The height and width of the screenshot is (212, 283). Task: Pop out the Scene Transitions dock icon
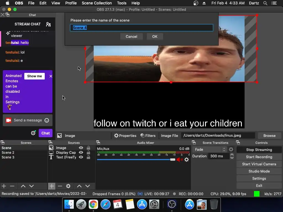pyautogui.click(x=194, y=142)
